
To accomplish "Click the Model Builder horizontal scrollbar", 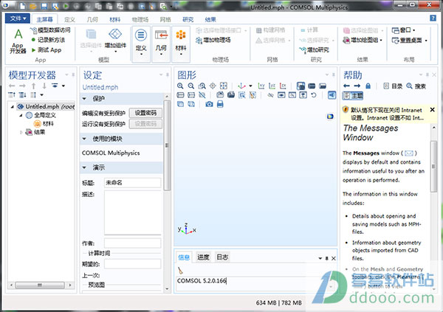I will [41, 285].
